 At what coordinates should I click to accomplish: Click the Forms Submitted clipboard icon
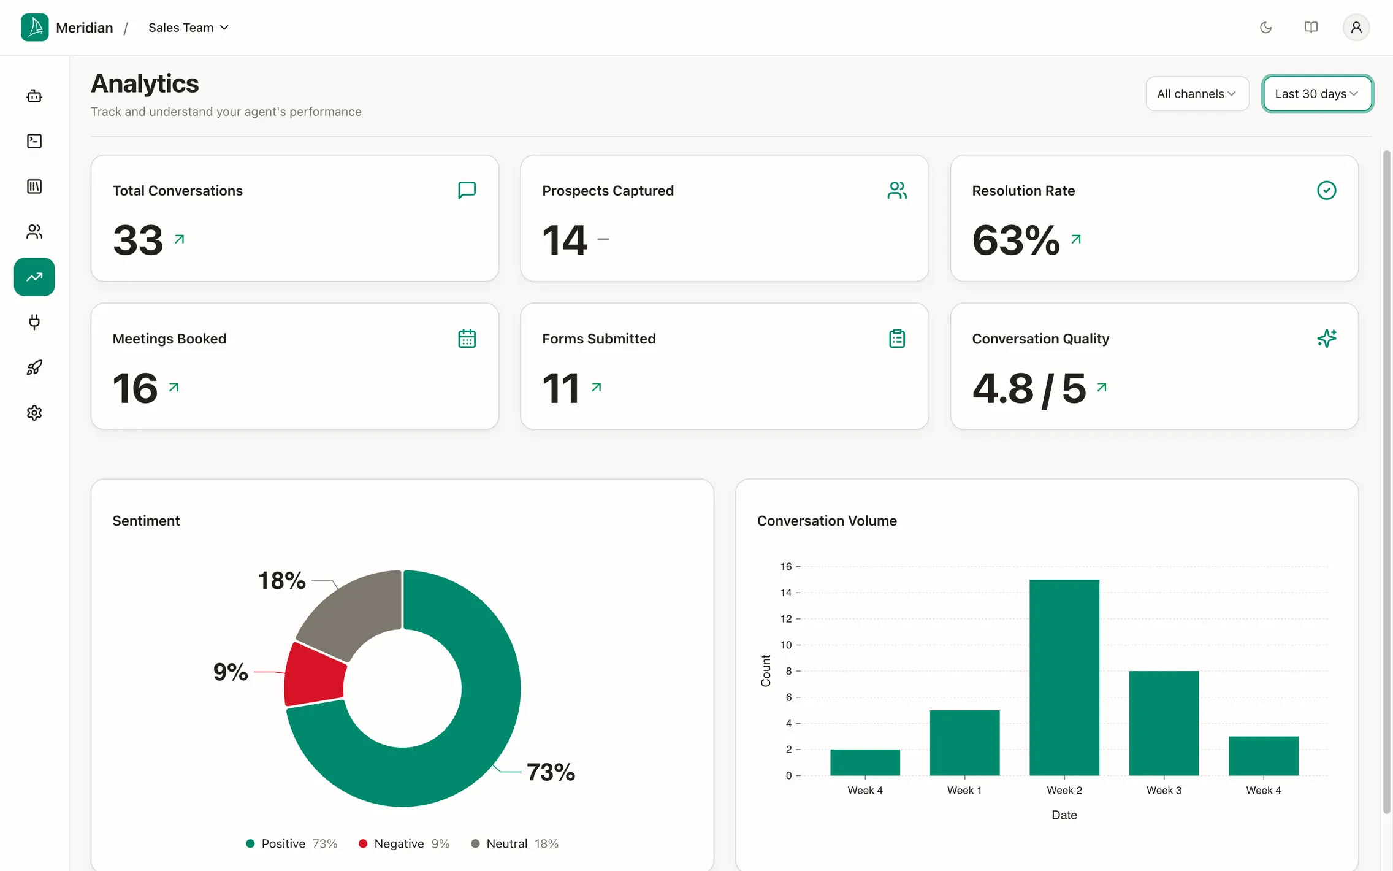[x=897, y=339]
